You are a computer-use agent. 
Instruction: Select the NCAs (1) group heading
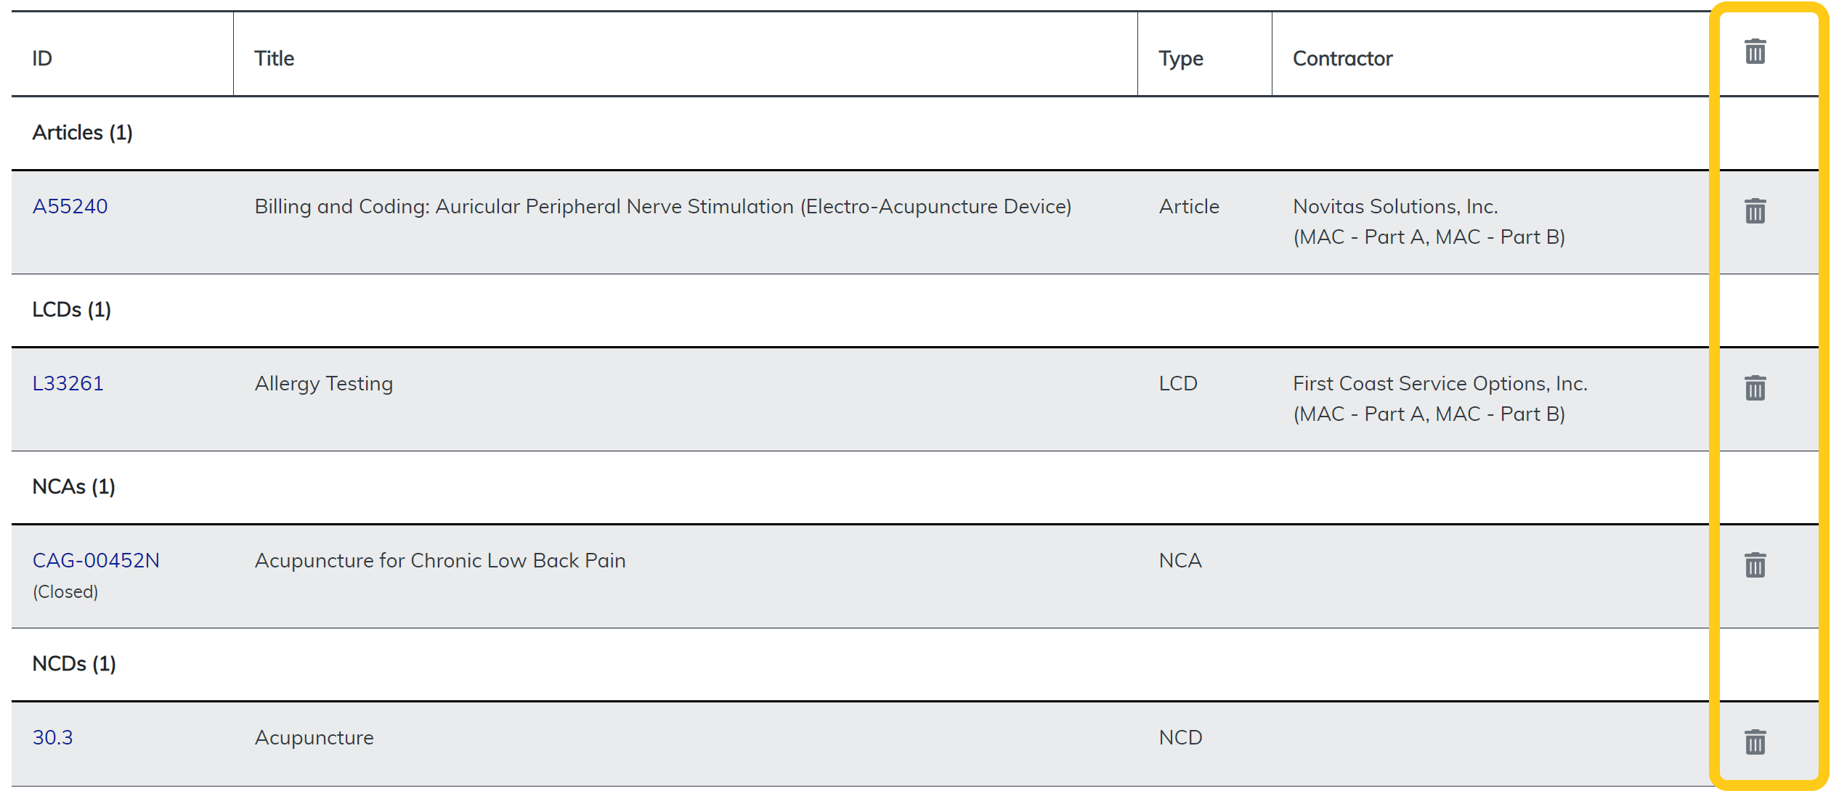[73, 487]
